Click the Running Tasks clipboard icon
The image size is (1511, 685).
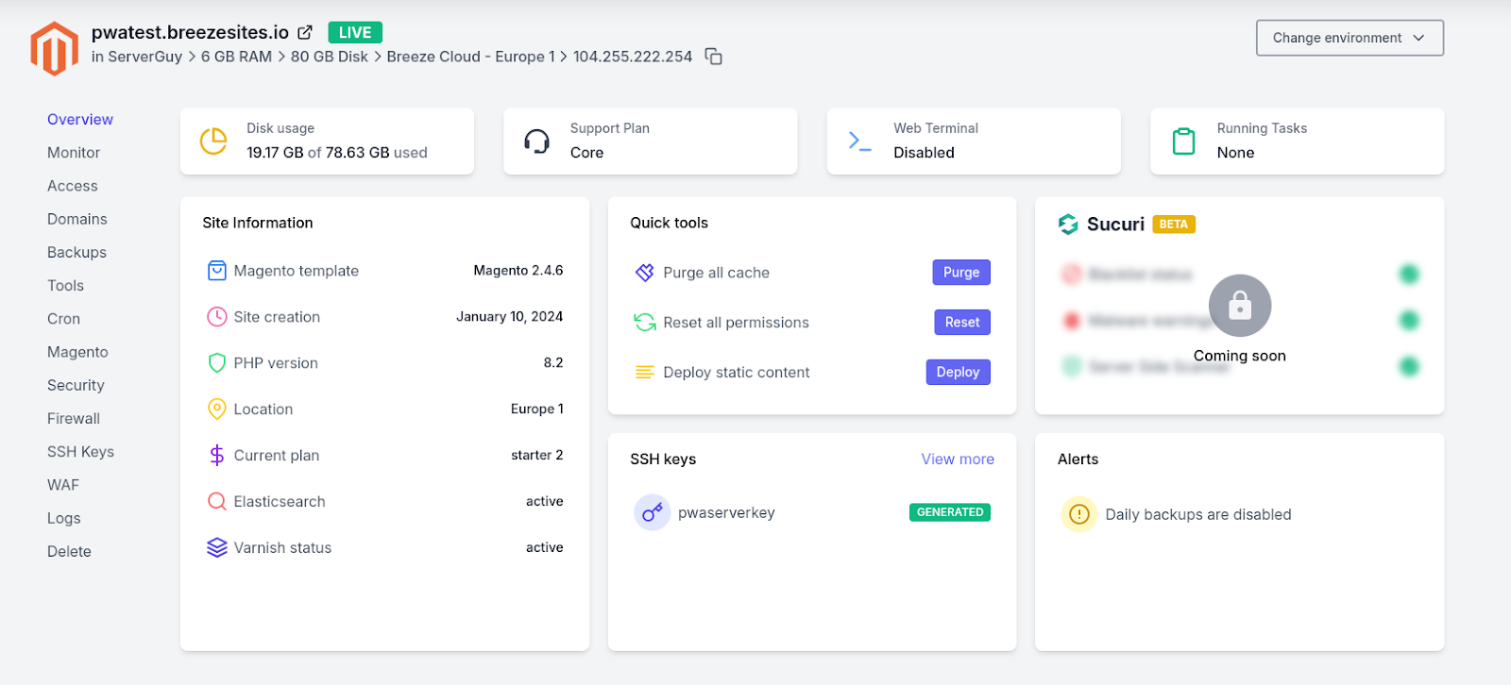1183,142
